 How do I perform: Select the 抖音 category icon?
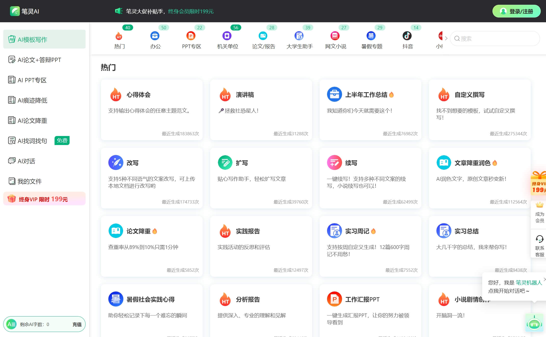[x=407, y=36]
